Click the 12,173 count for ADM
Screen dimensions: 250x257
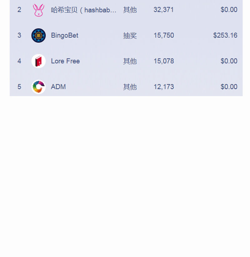click(x=164, y=87)
